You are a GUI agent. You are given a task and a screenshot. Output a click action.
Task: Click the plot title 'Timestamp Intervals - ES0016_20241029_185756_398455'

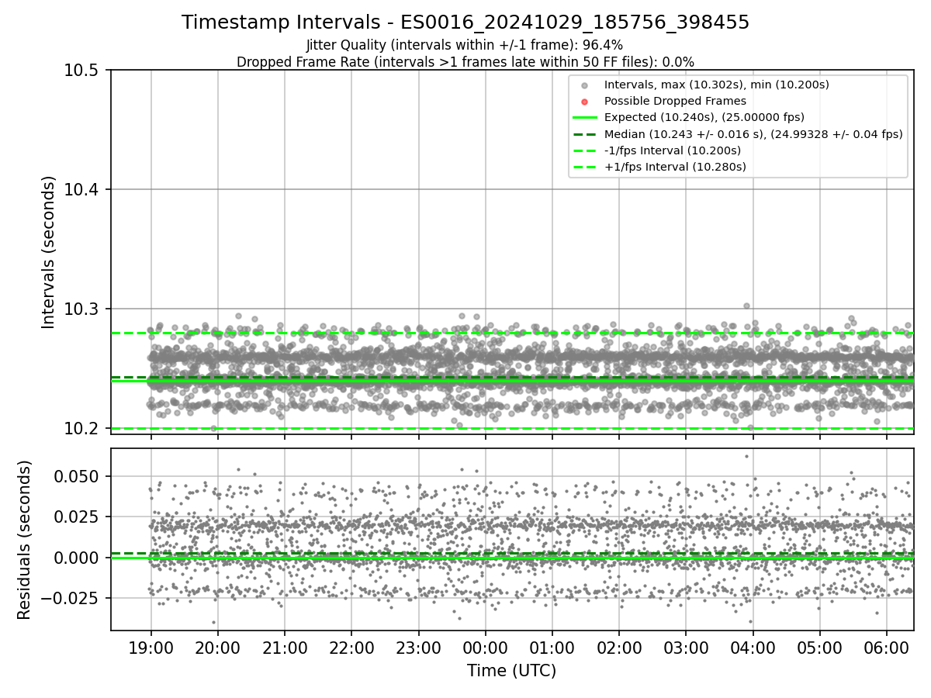point(465,22)
